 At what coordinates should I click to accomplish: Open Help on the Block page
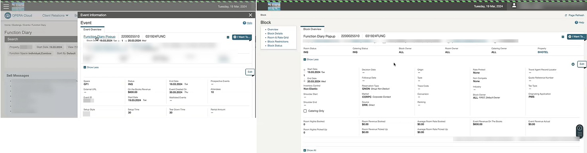tap(579, 23)
